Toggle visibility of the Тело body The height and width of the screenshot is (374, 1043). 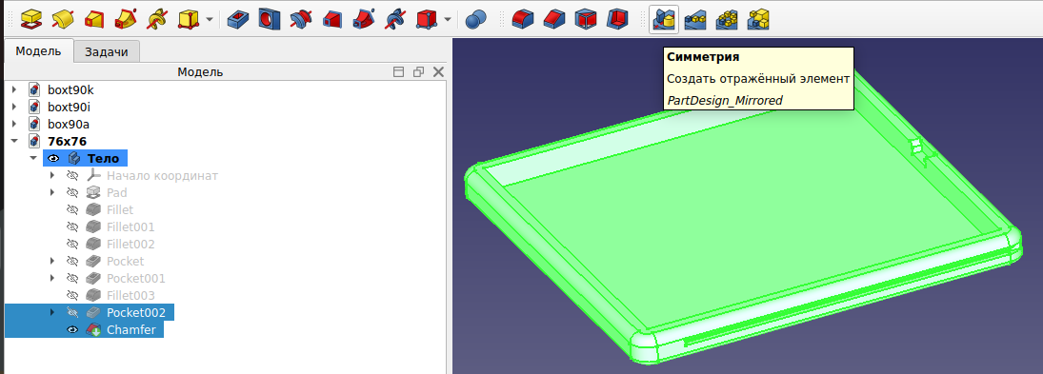coord(54,158)
